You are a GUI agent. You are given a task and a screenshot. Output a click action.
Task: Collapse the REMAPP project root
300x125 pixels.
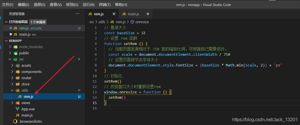point(6,41)
